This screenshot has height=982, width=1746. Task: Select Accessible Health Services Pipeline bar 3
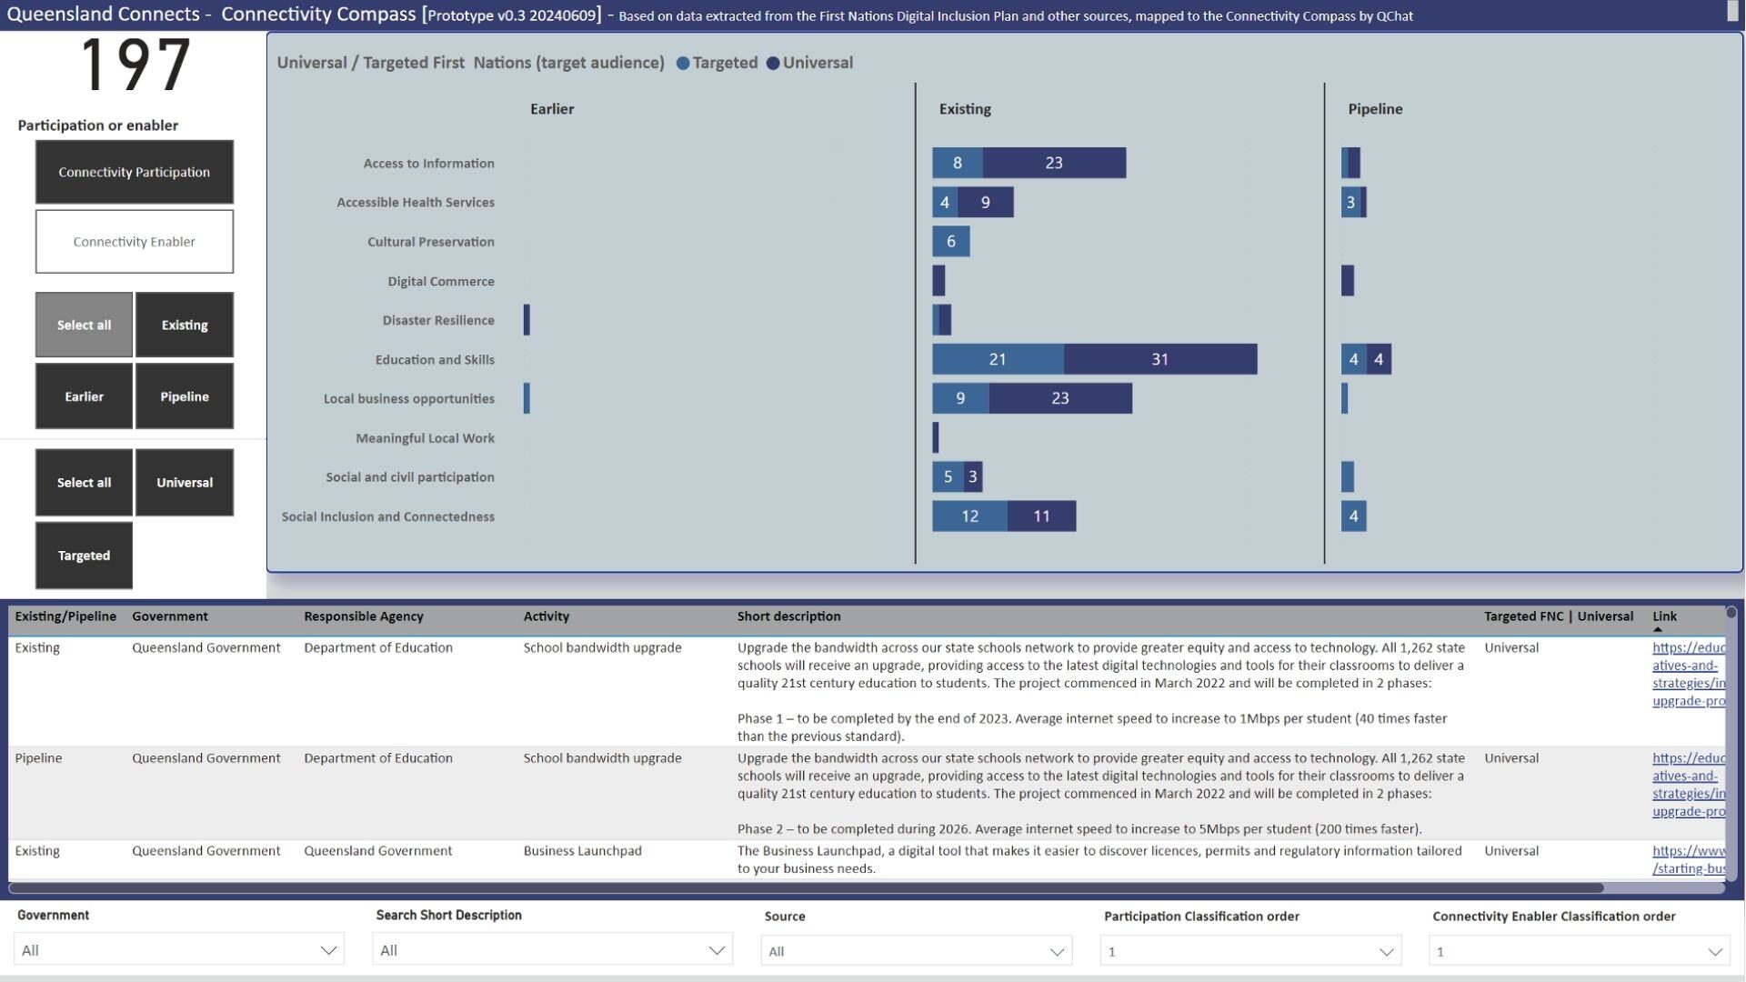1350,202
